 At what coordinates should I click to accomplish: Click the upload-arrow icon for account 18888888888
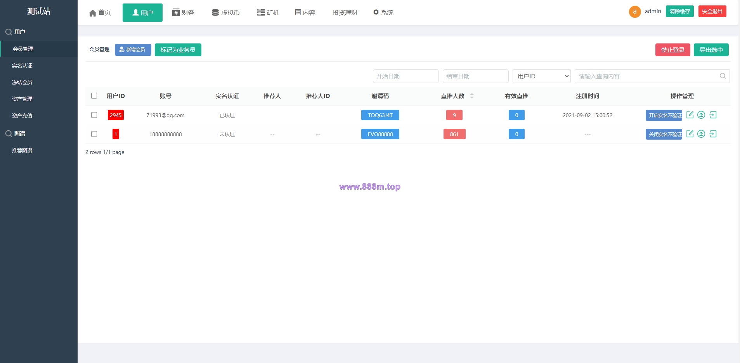(701, 134)
